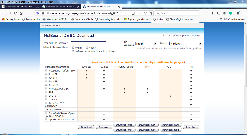
Task: Open Firefox hamburger menu
Action: coord(243,13)
